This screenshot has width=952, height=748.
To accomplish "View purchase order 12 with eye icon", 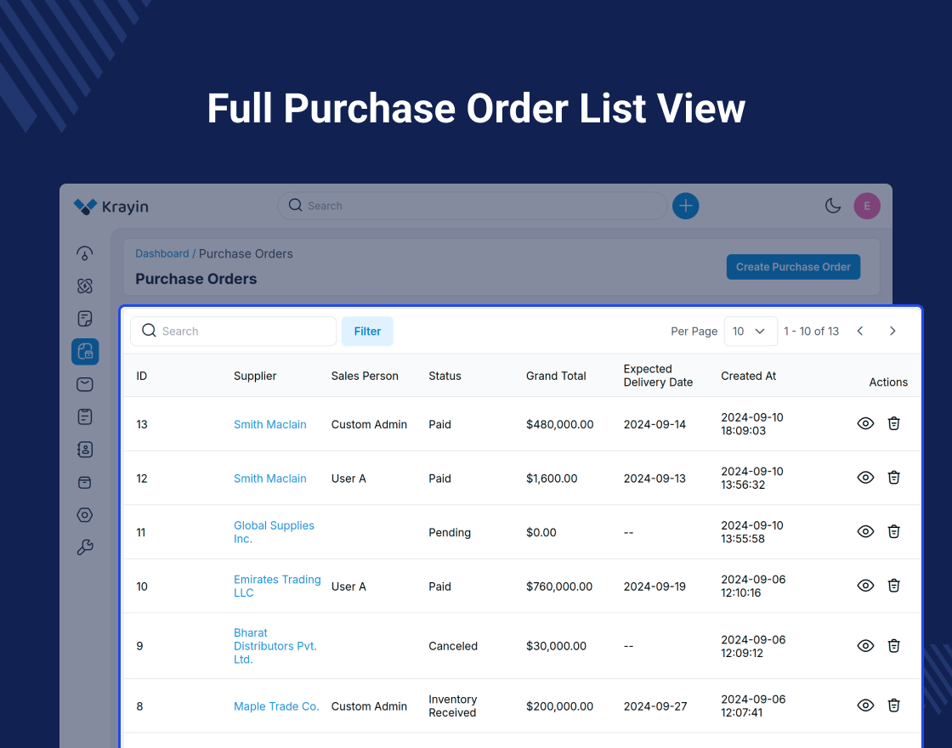I will tap(865, 477).
